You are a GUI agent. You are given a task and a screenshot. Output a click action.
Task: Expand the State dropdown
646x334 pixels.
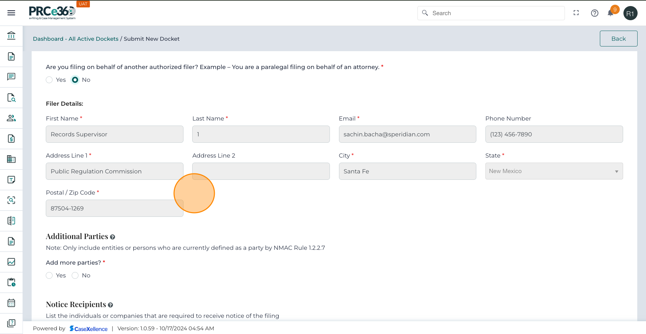pos(554,171)
